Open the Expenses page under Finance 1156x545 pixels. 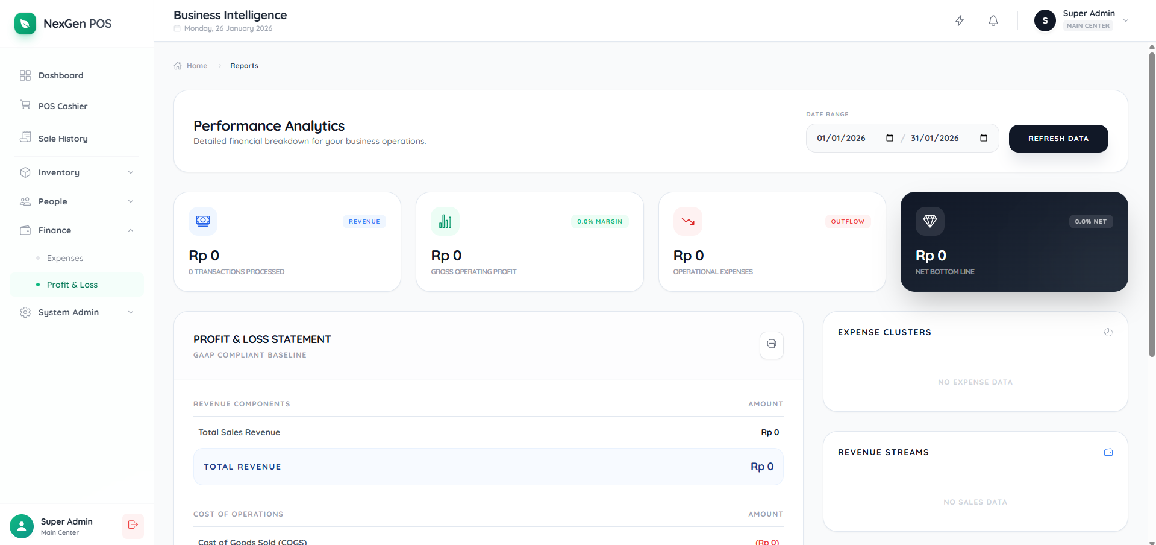tap(64, 257)
